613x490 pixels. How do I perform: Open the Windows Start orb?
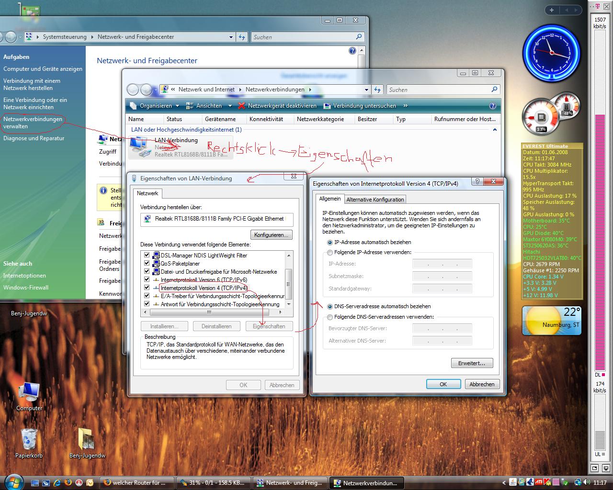tap(13, 481)
